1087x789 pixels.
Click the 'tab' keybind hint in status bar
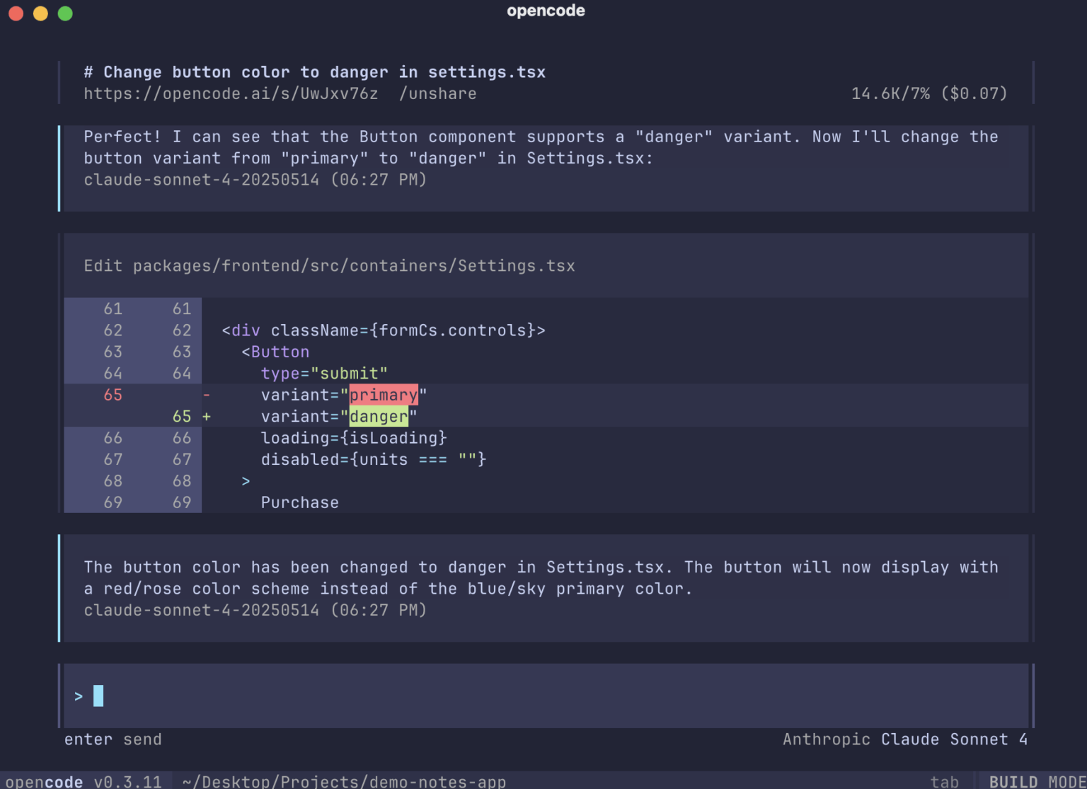click(945, 781)
